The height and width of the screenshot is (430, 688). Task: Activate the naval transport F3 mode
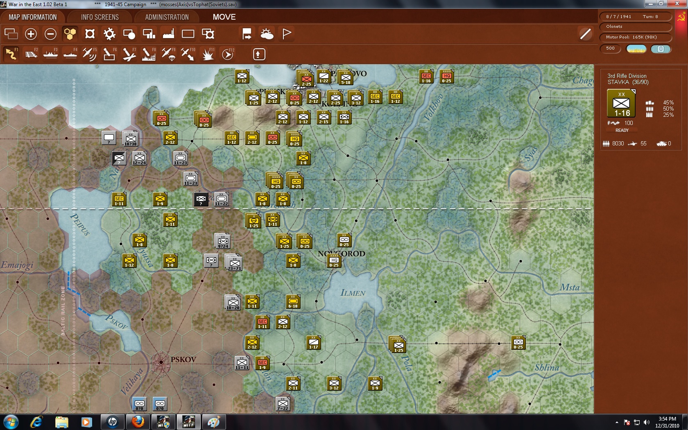coord(50,53)
